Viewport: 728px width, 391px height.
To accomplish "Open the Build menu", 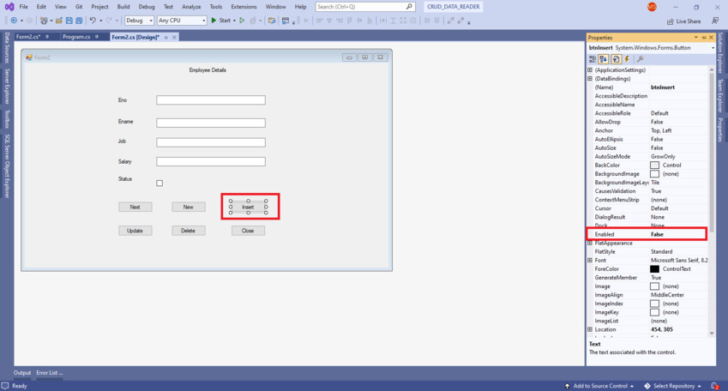I will (123, 7).
